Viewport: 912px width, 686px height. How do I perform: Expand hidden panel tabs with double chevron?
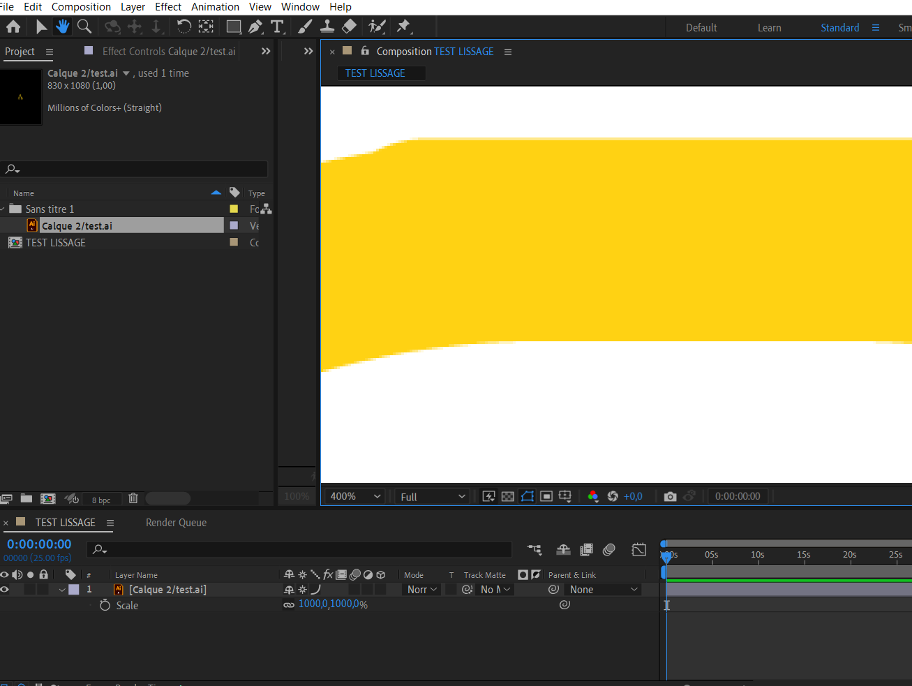click(x=265, y=51)
